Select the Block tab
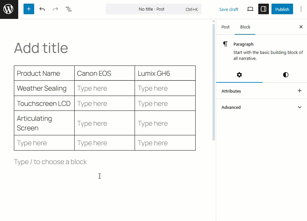307x221 pixels. 245,27
